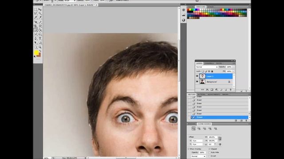Click the Layer 1 thumbnail
284x159 pixels.
tap(202, 76)
